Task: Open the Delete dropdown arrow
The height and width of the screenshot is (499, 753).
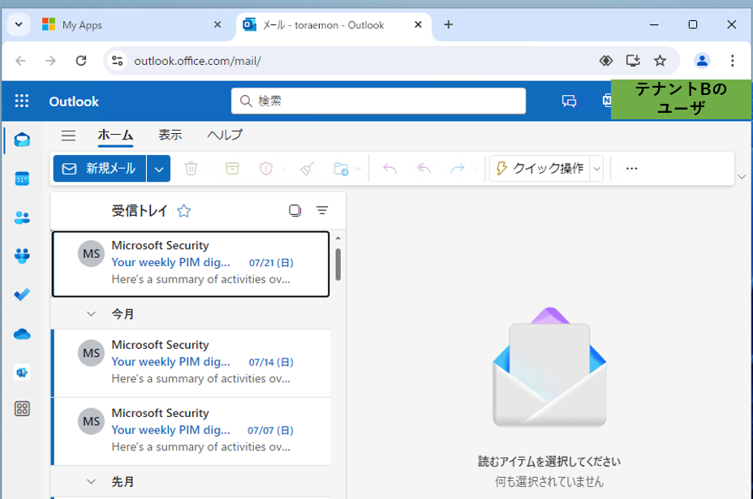Action: coord(209,169)
